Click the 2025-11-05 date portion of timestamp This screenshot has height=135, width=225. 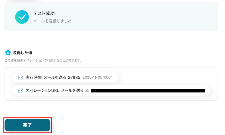pos(92,77)
